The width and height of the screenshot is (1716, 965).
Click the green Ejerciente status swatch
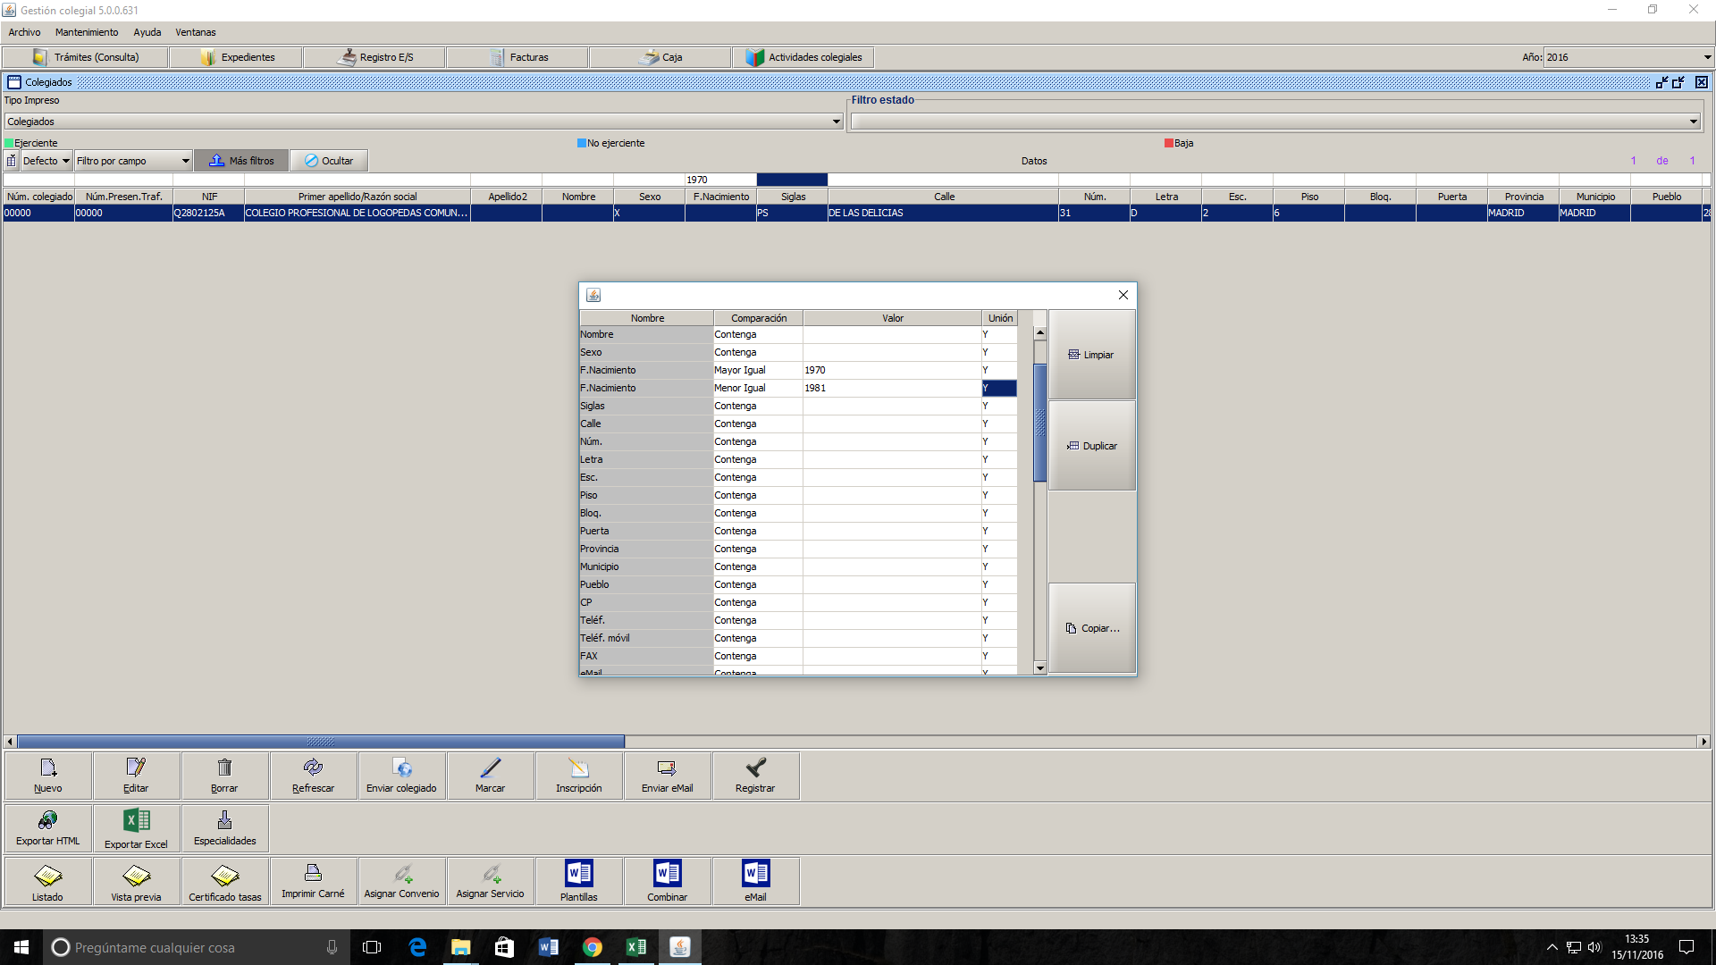click(9, 143)
